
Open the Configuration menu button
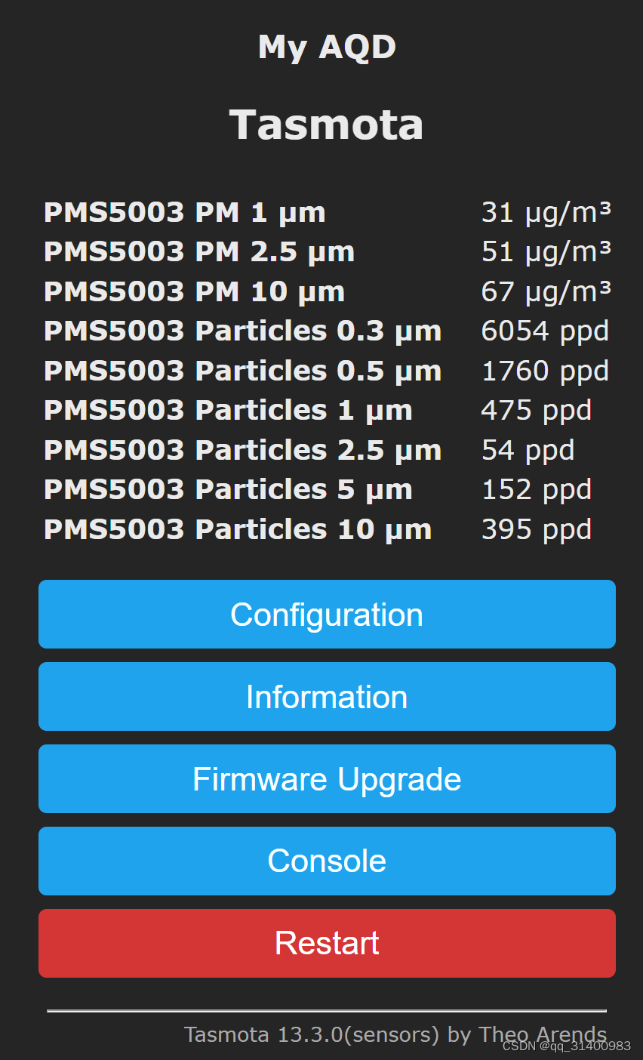[327, 615]
